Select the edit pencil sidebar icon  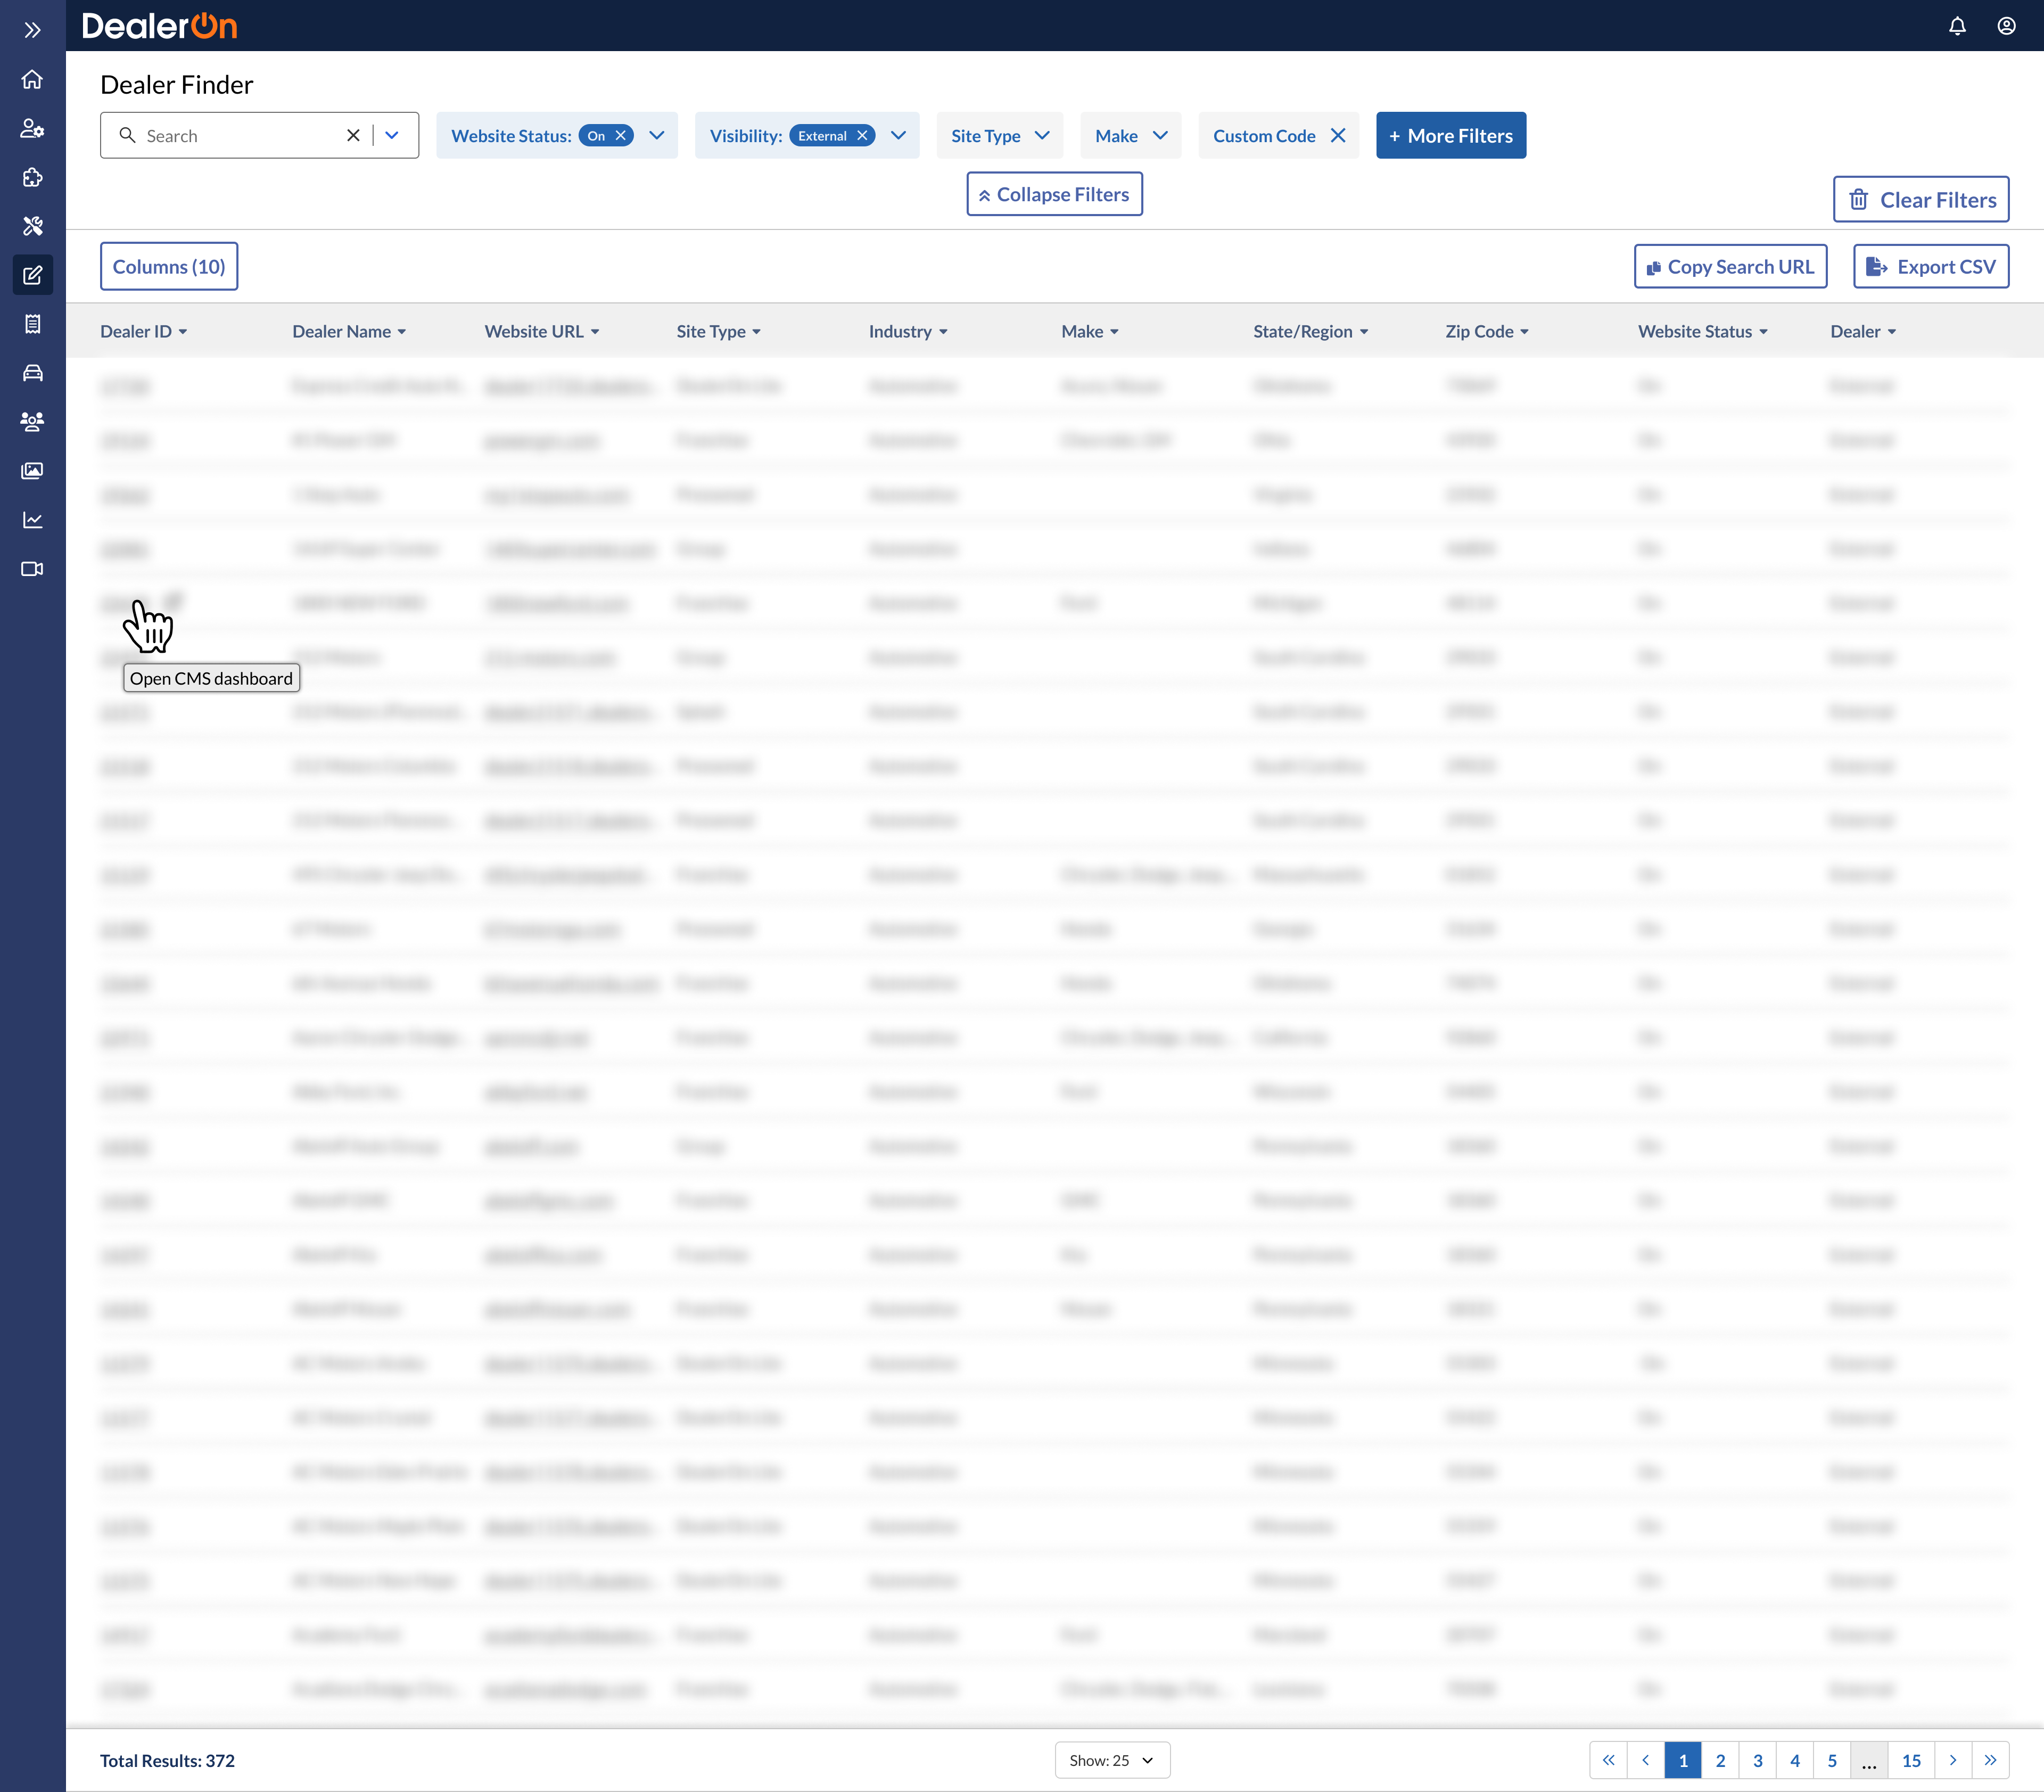pos(32,275)
